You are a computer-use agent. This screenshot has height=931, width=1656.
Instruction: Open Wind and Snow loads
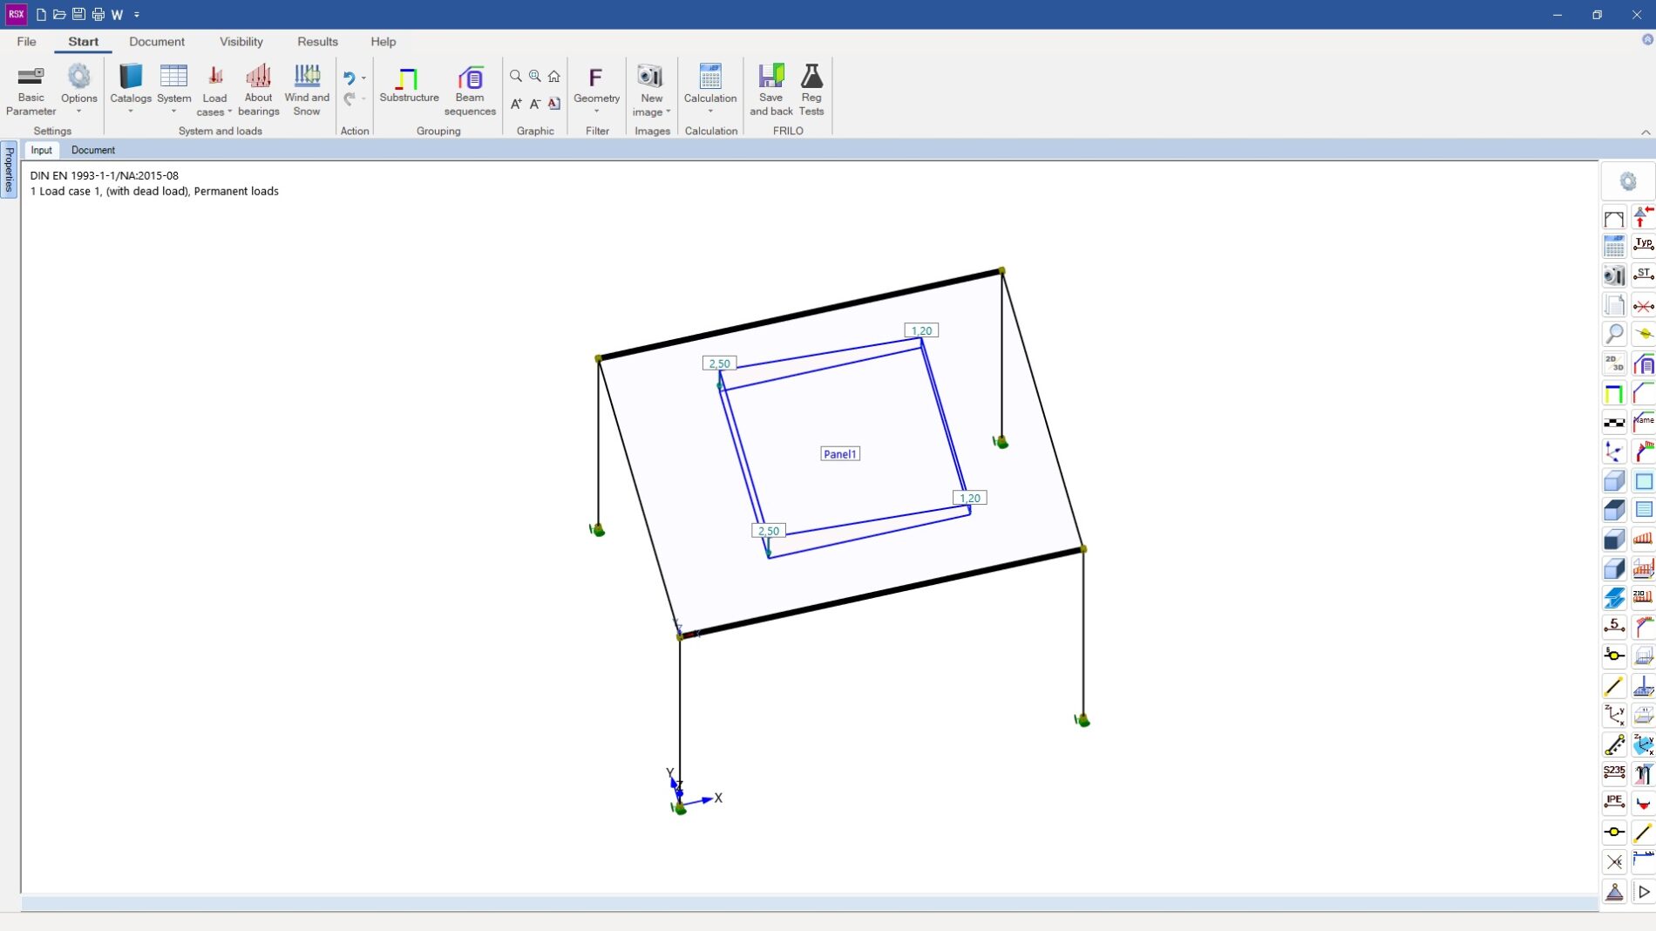click(x=307, y=91)
